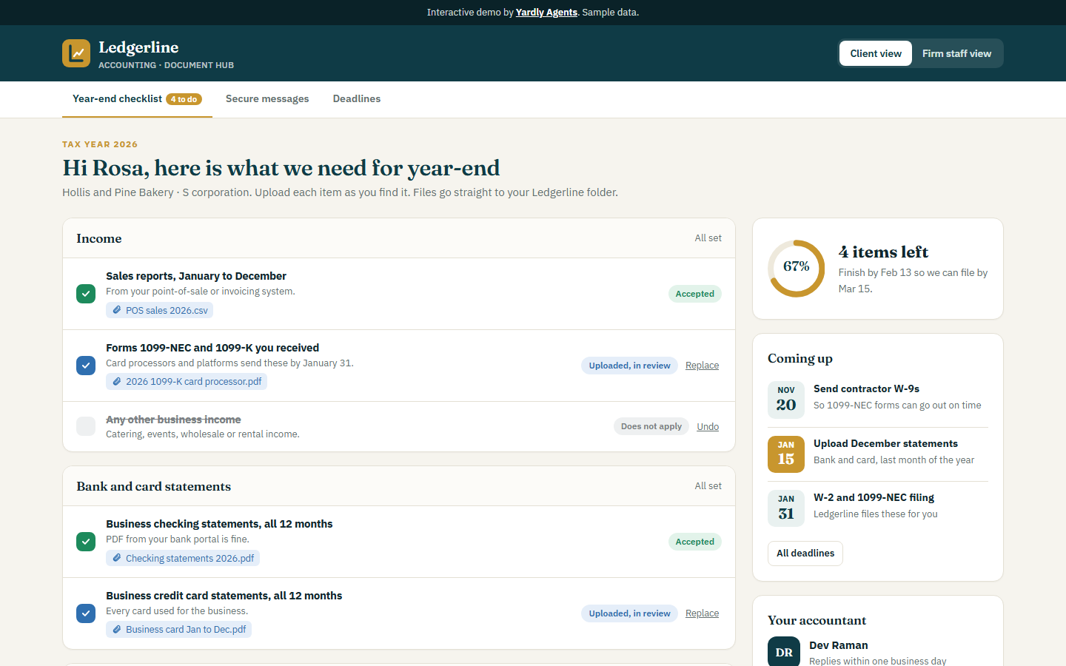Open the Checking statements 2026.pdf file

(183, 558)
